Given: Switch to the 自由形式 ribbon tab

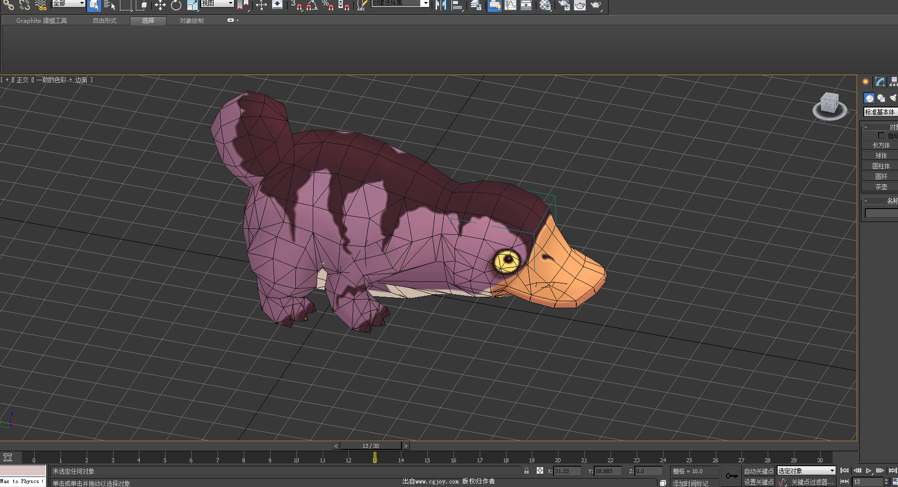Looking at the screenshot, I should (x=105, y=21).
